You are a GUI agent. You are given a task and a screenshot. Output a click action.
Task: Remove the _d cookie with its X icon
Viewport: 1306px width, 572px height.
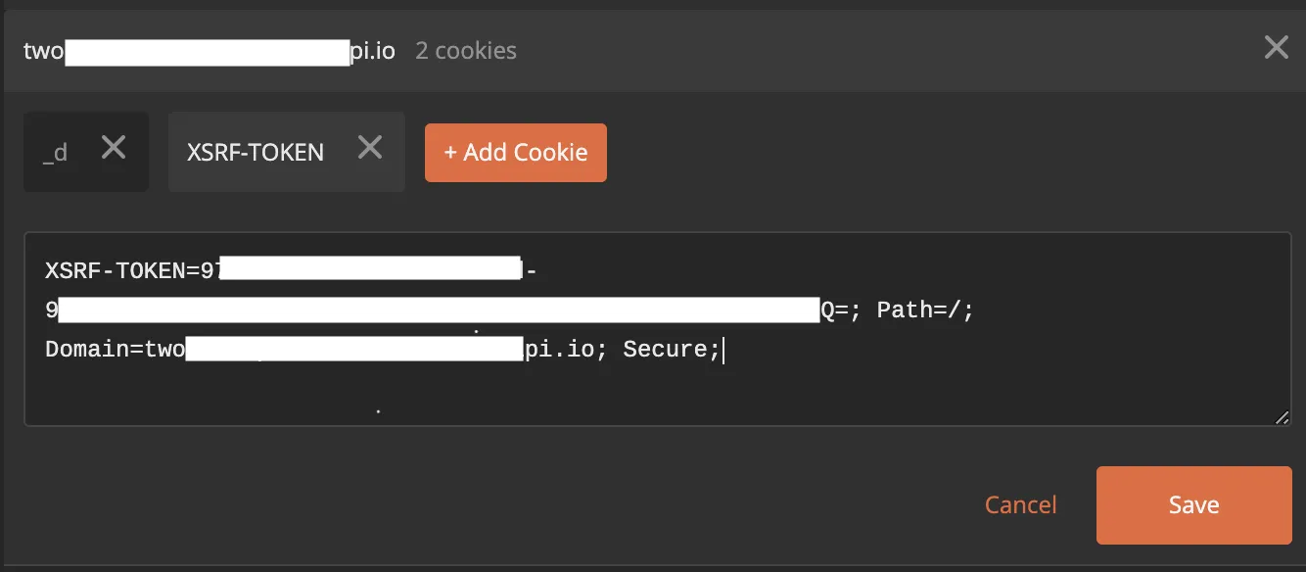115,148
